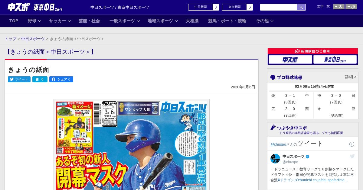Open today's newspaper front page image
The height and width of the screenshot is (190, 363).
point(132,144)
